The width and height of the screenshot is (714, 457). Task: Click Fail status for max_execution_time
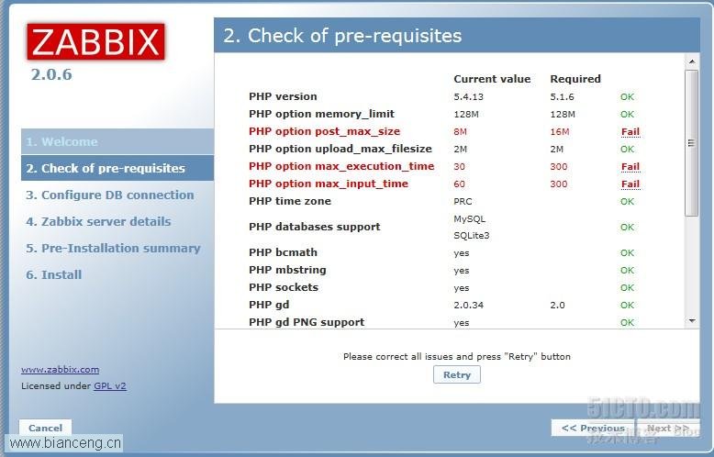630,167
